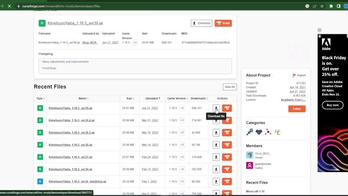Screen dimensions: 348x196
Task: Click green R release badge of ver39.jar row
Action: click(x=40, y=108)
